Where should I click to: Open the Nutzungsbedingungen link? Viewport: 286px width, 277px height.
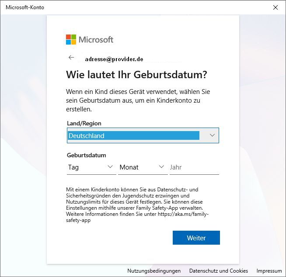154,271
